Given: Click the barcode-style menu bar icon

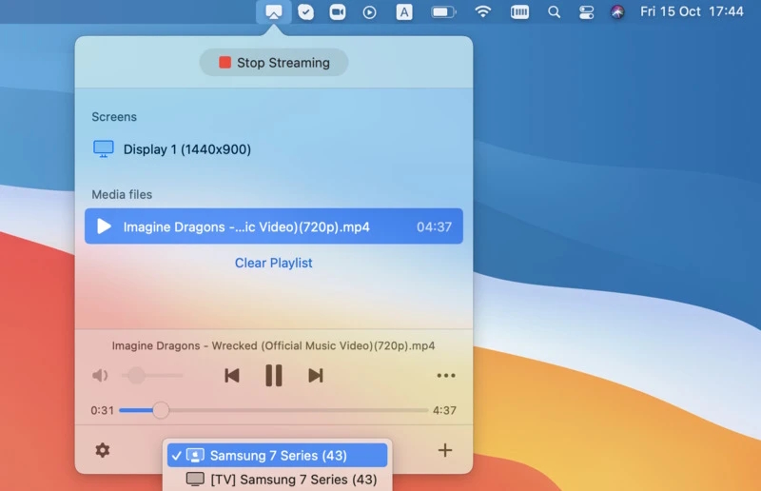Looking at the screenshot, I should 519,12.
